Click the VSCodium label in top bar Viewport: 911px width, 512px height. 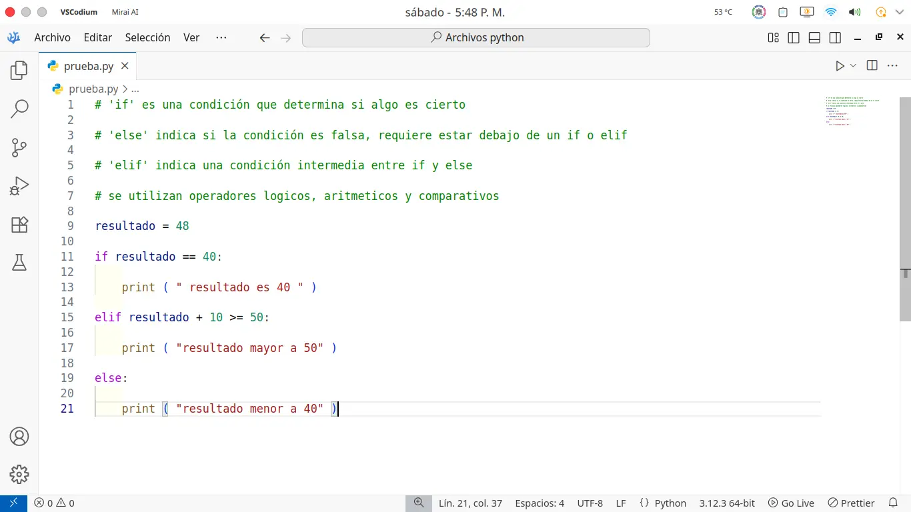(x=79, y=12)
